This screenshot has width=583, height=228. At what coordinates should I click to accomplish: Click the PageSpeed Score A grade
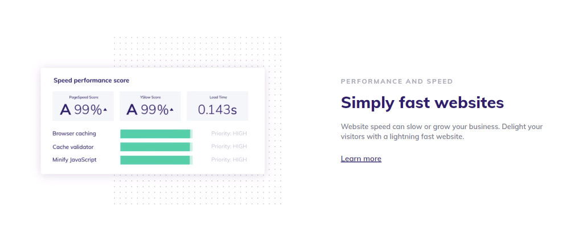pyautogui.click(x=65, y=110)
